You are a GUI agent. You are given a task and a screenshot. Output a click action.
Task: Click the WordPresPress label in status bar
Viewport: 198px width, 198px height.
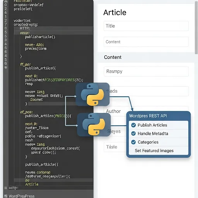(22, 196)
